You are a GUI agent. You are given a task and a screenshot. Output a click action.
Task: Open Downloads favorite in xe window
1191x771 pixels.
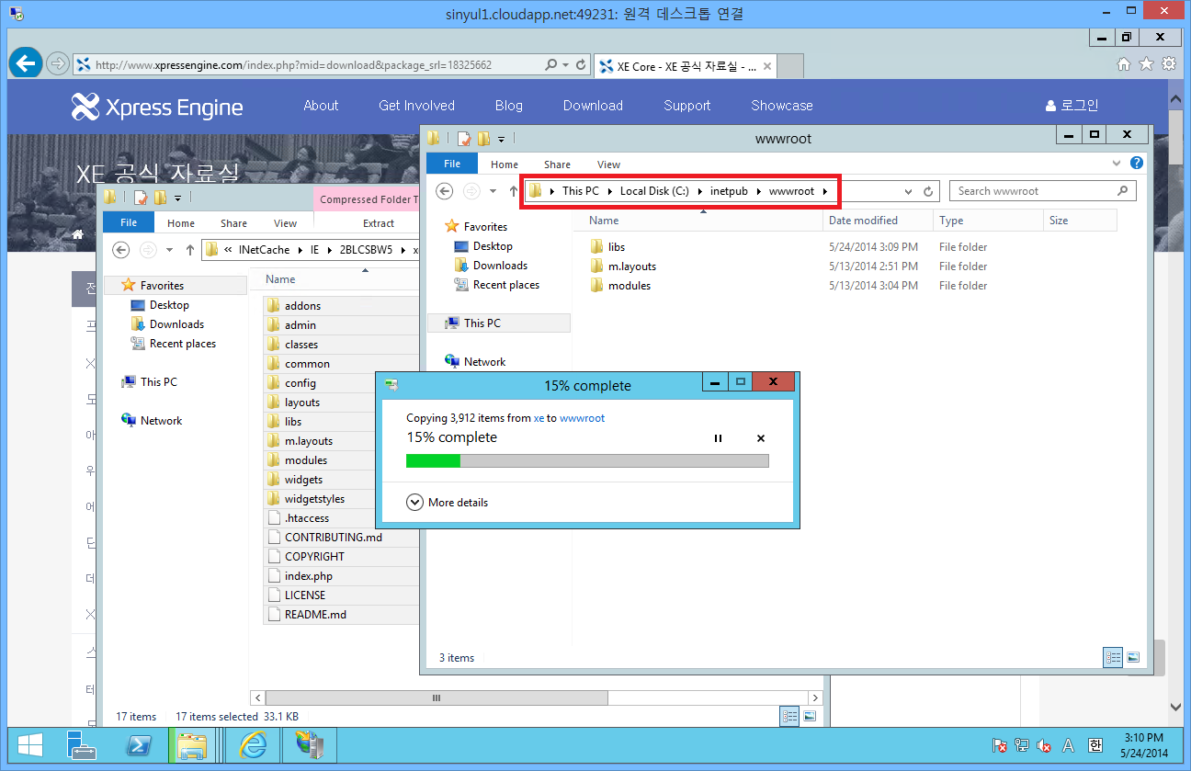tap(176, 324)
